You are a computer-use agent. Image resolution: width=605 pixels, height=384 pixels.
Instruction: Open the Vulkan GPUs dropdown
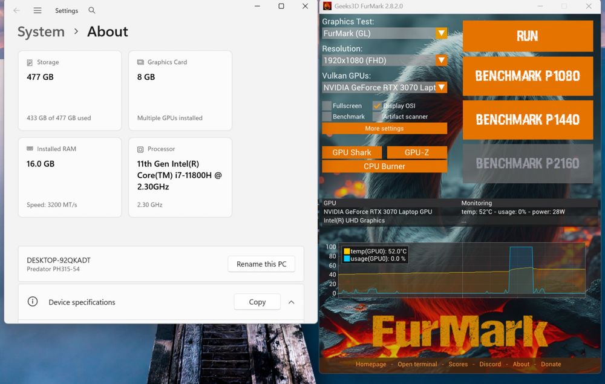(x=442, y=88)
